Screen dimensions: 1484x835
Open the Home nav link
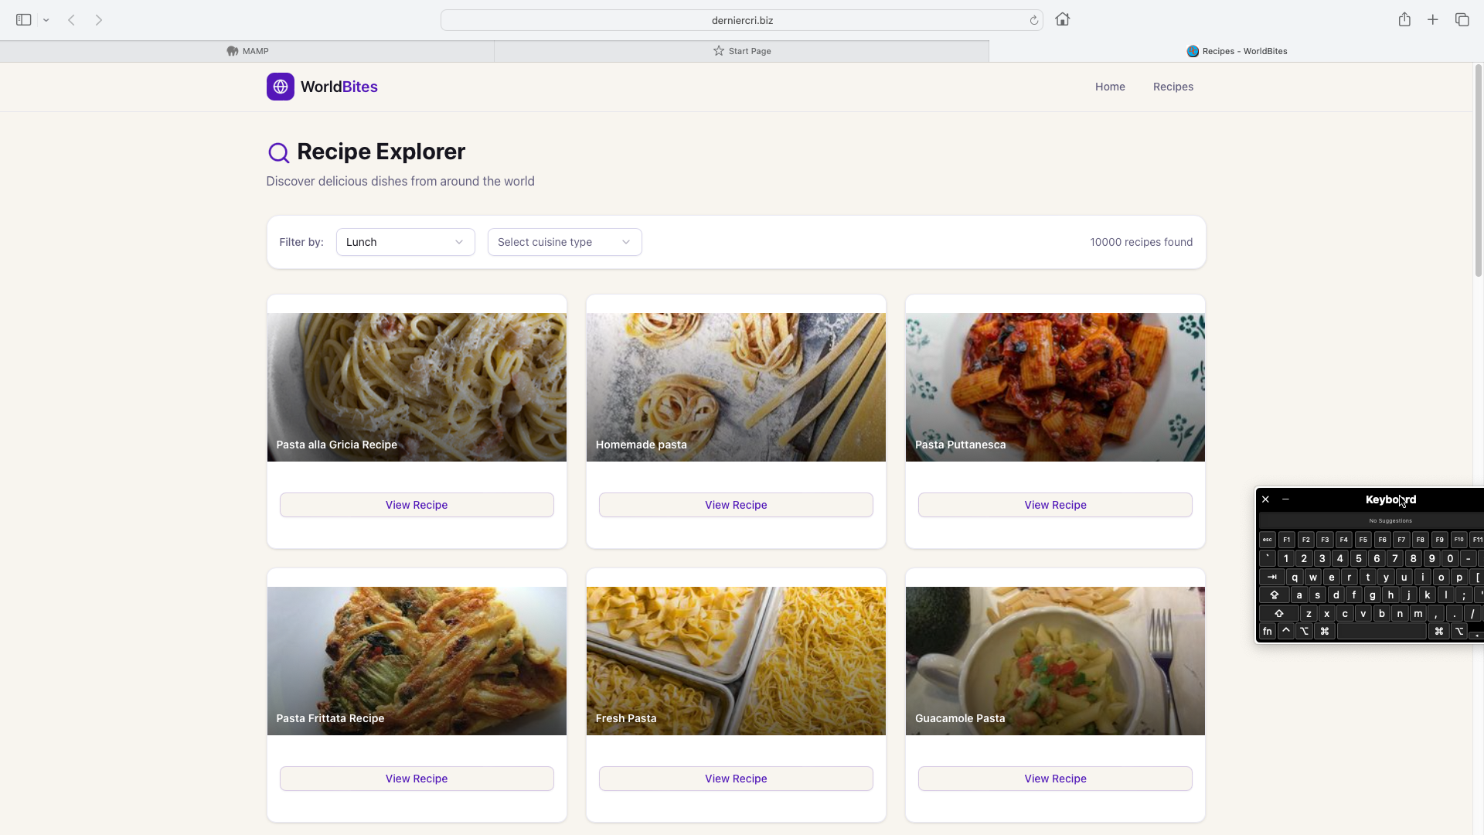click(x=1110, y=87)
